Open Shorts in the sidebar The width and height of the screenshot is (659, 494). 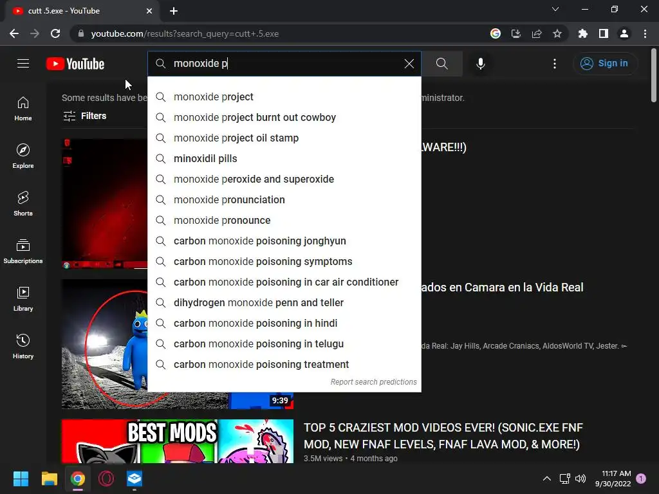(23, 203)
